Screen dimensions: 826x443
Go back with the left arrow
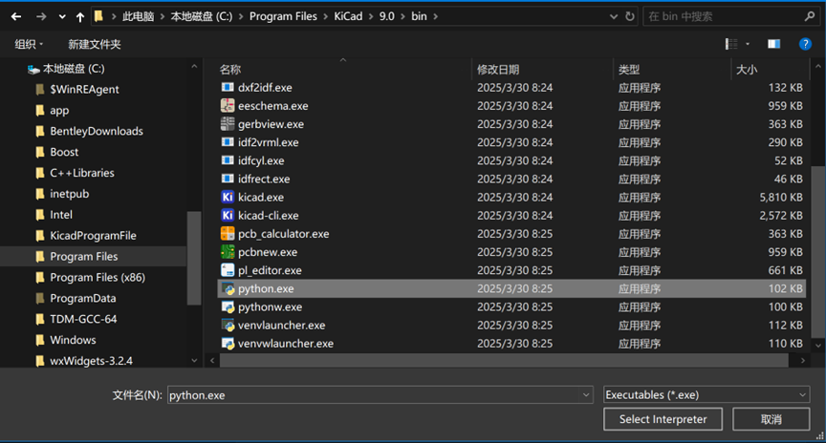click(x=16, y=17)
